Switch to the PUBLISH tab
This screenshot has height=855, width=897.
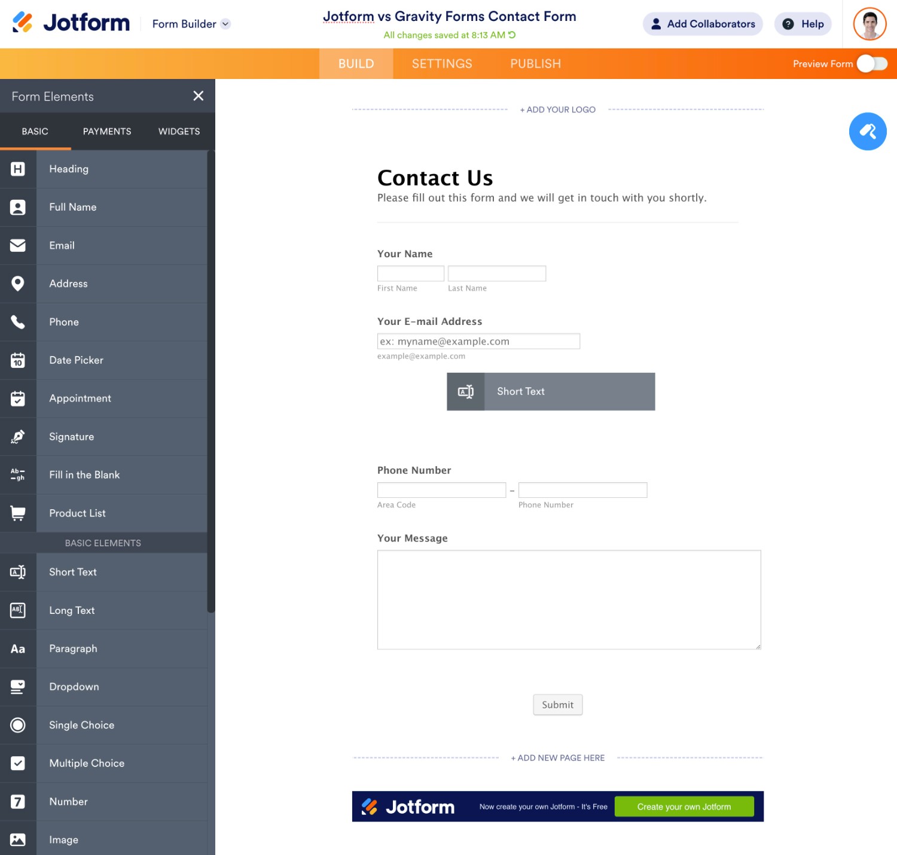(536, 63)
